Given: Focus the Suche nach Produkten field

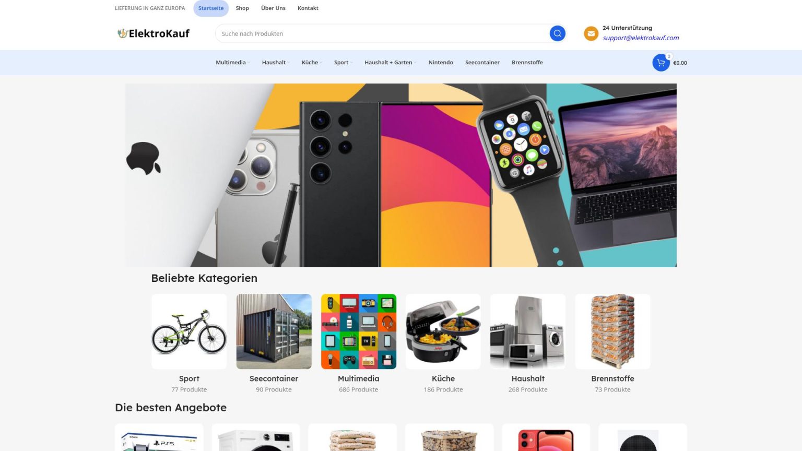Looking at the screenshot, I should click(382, 33).
